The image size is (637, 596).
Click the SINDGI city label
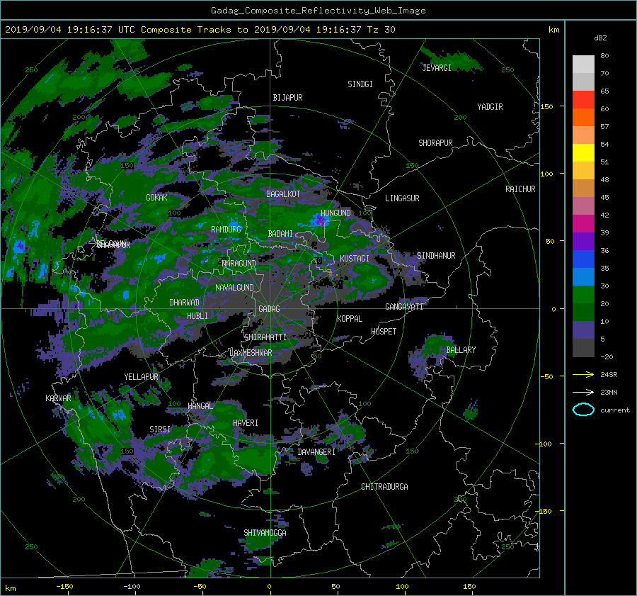tap(360, 84)
